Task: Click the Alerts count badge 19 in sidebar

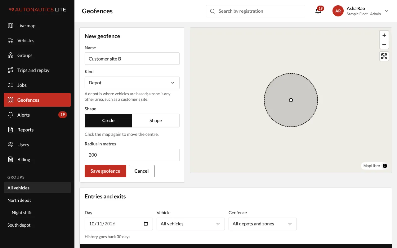Action: [x=63, y=115]
